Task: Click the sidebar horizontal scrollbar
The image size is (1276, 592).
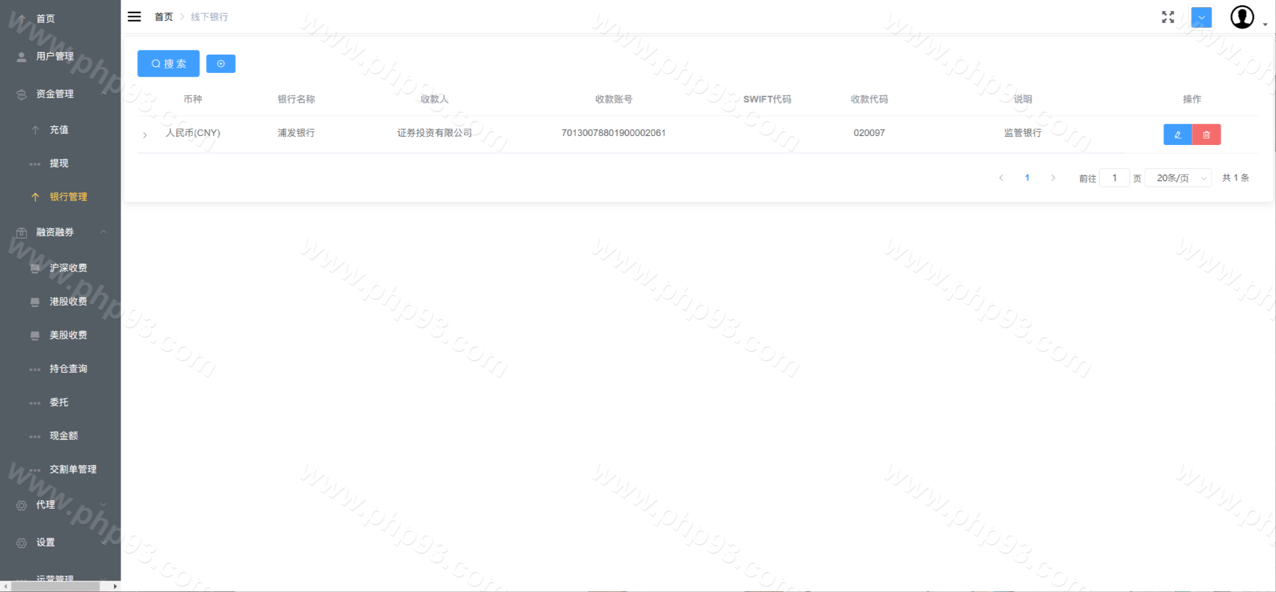Action: pyautogui.click(x=55, y=587)
